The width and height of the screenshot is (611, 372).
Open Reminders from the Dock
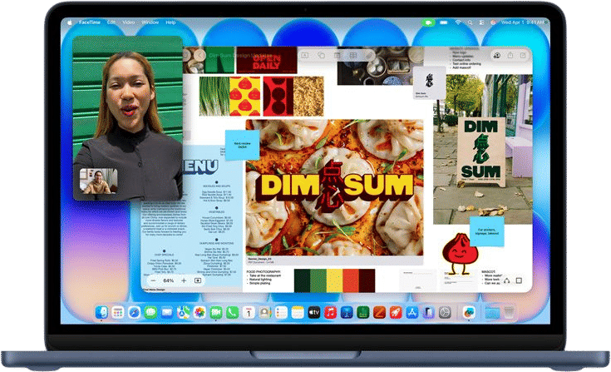tap(281, 312)
